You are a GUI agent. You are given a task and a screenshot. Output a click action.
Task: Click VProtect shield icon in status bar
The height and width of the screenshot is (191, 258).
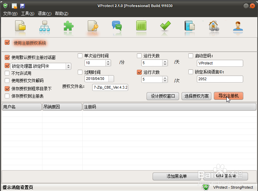206,187
